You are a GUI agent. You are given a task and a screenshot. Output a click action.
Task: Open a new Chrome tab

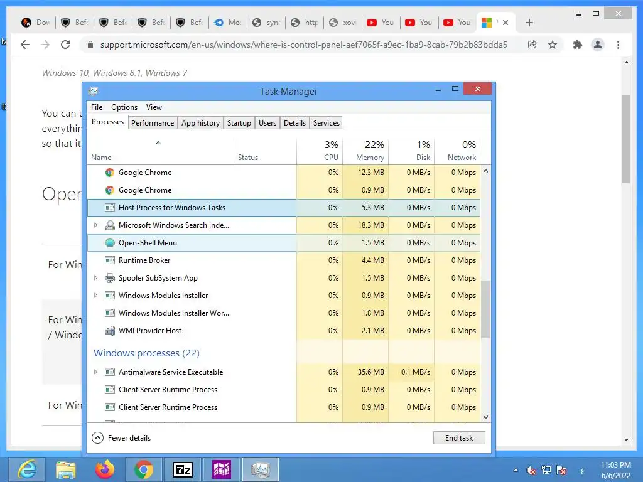(529, 23)
